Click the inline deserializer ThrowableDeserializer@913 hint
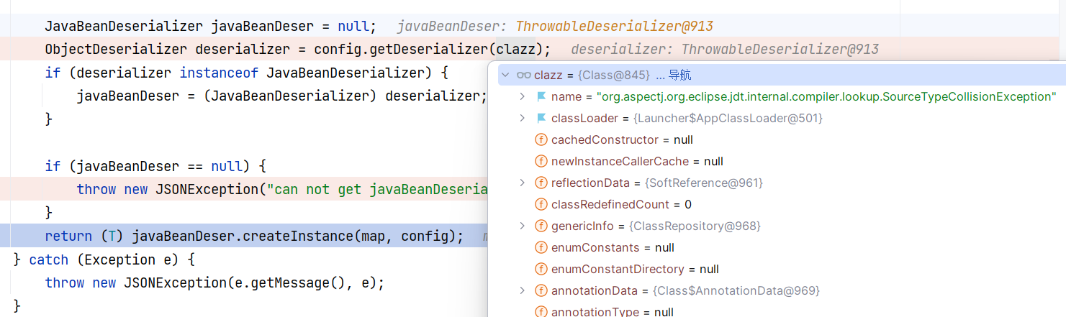 [x=724, y=50]
